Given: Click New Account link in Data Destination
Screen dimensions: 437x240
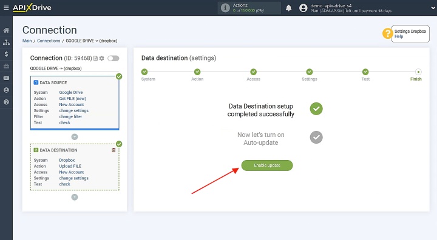Looking at the screenshot, I should click(x=72, y=172).
